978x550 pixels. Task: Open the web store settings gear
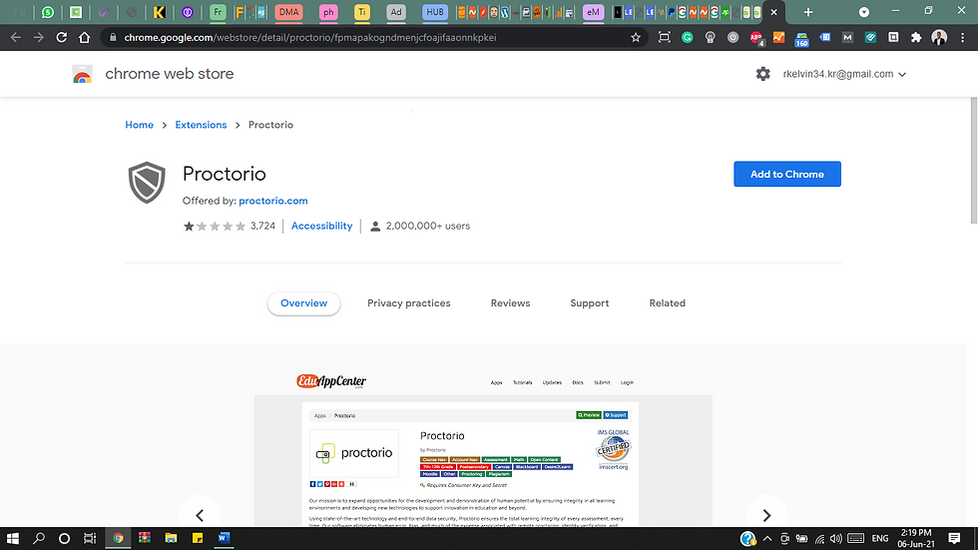tap(762, 74)
